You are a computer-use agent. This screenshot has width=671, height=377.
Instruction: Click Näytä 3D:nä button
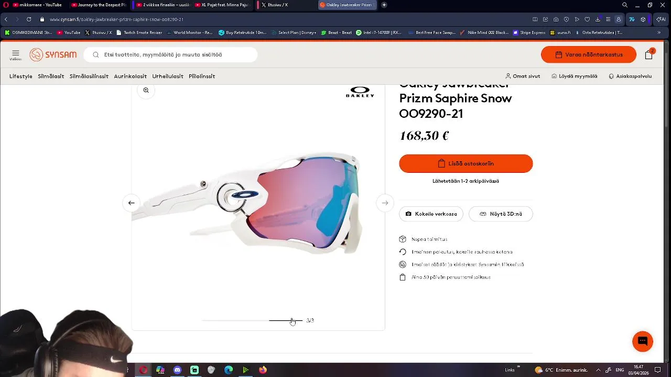pyautogui.click(x=501, y=214)
